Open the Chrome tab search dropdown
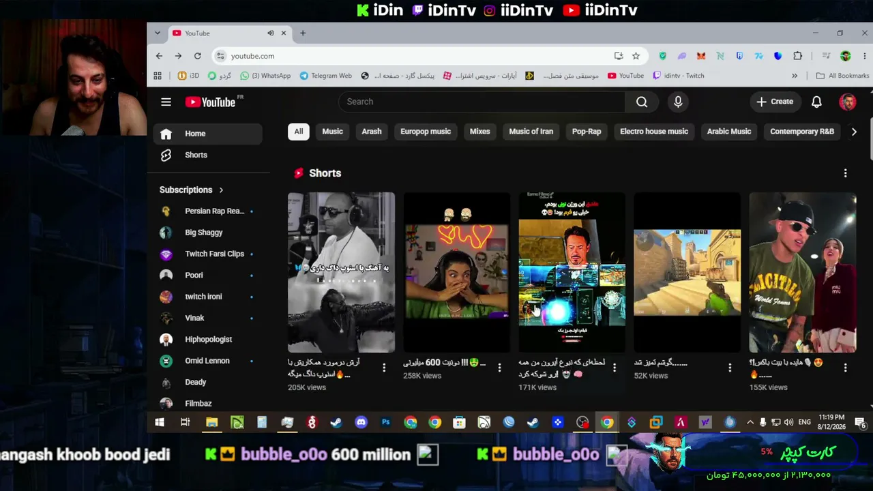This screenshot has width=873, height=491. (x=158, y=33)
